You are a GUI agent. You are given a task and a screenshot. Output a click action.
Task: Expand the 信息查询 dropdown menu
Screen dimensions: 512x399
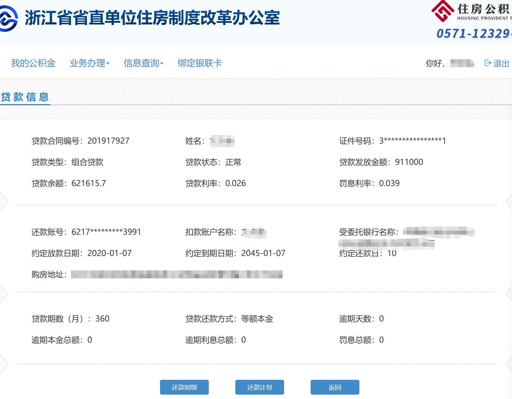(144, 63)
